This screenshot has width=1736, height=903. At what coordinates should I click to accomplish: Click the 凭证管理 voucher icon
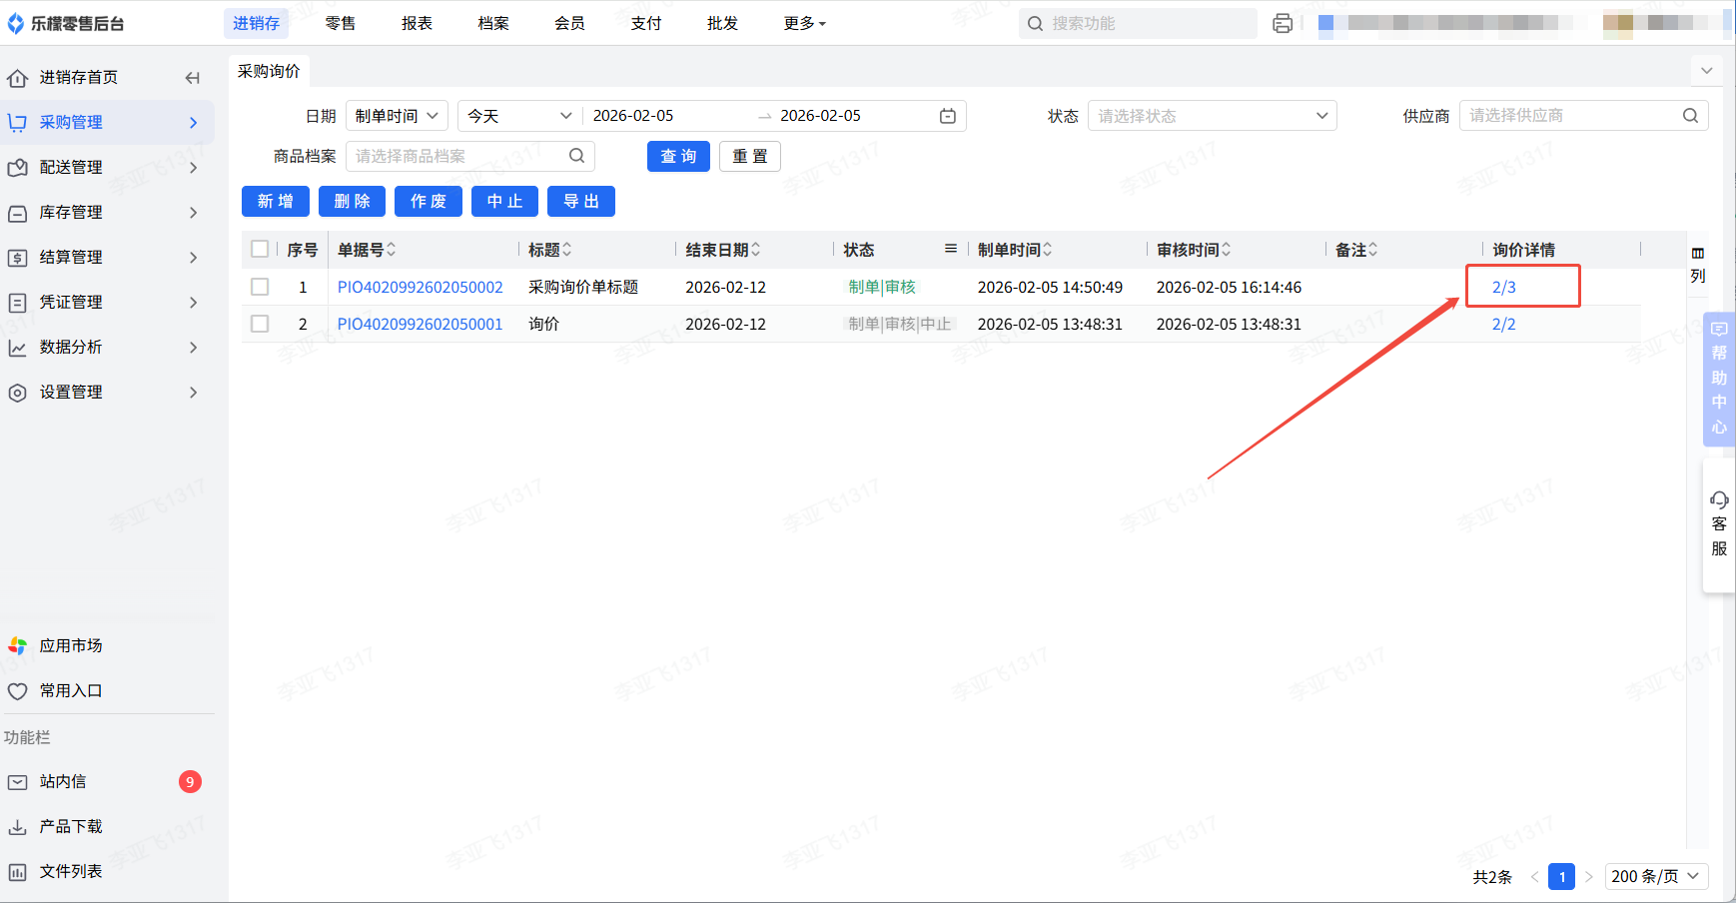(17, 303)
